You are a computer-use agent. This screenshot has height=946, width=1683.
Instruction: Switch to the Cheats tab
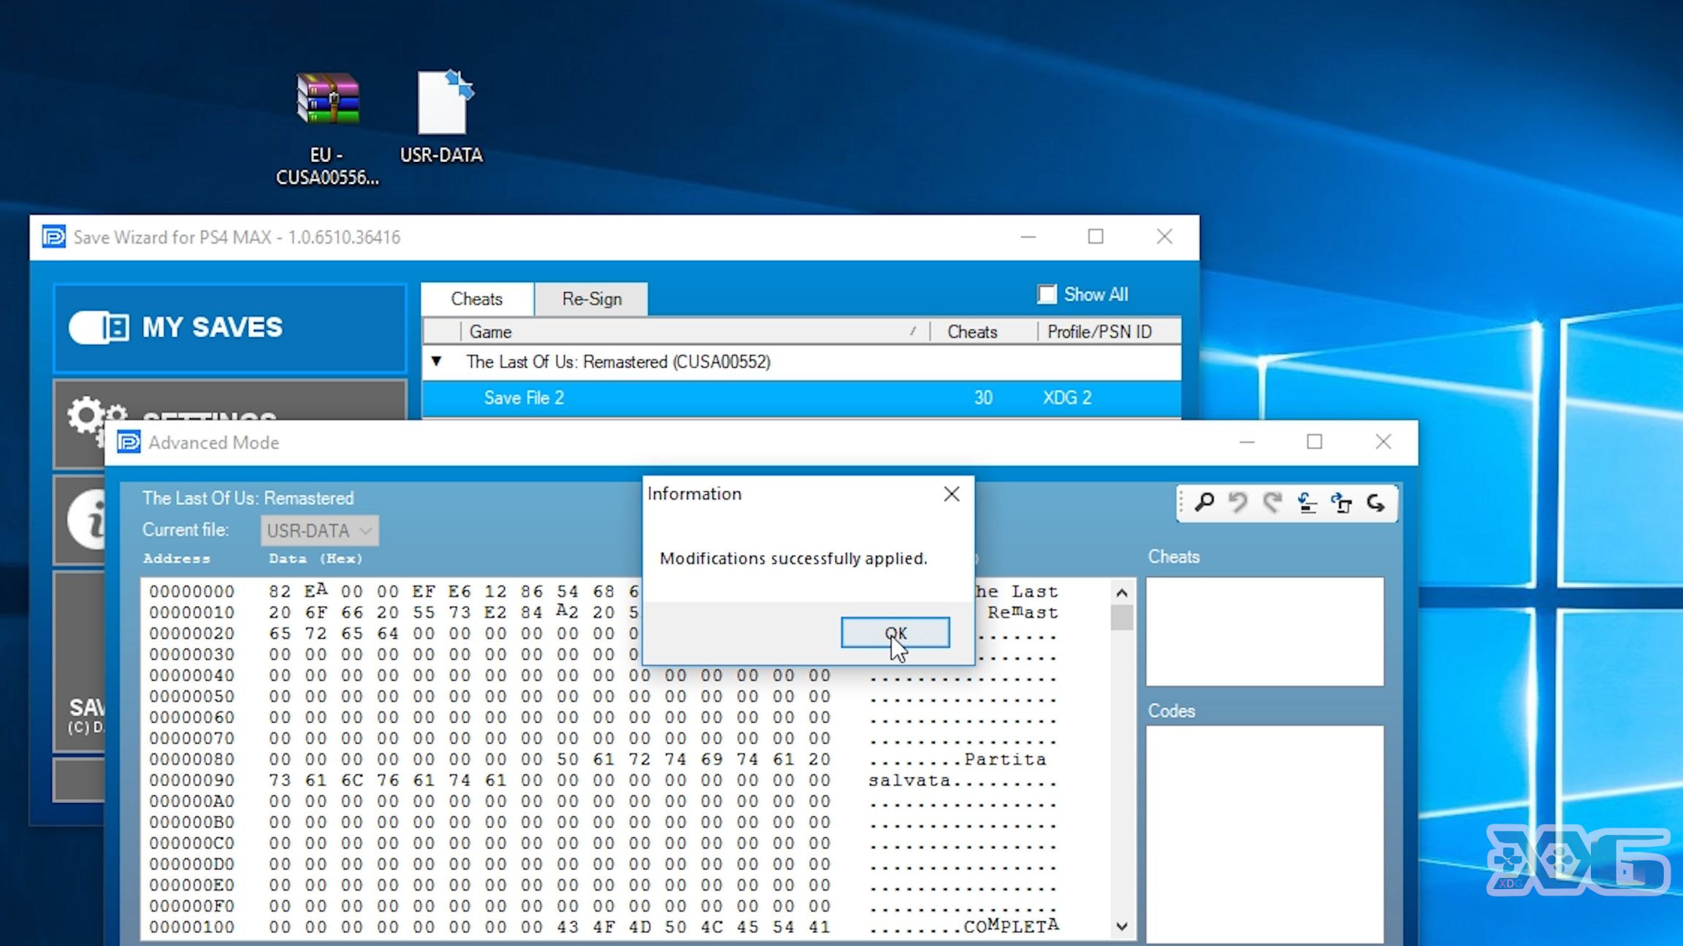pos(477,299)
